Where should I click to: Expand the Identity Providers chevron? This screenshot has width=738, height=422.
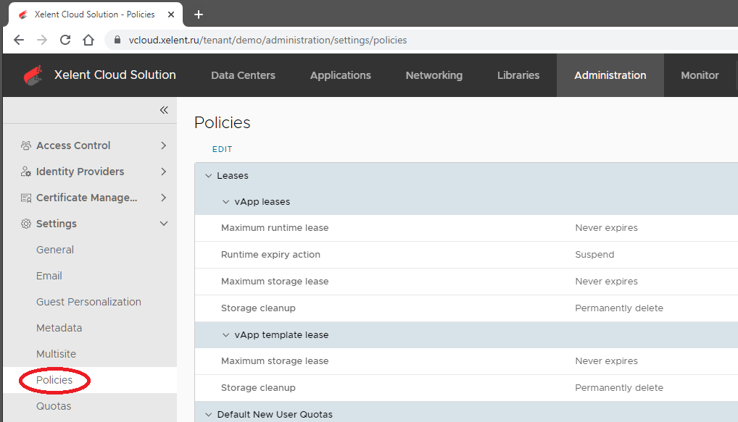pos(163,172)
